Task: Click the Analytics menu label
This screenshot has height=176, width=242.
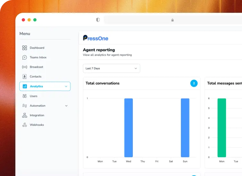Action: [36, 86]
